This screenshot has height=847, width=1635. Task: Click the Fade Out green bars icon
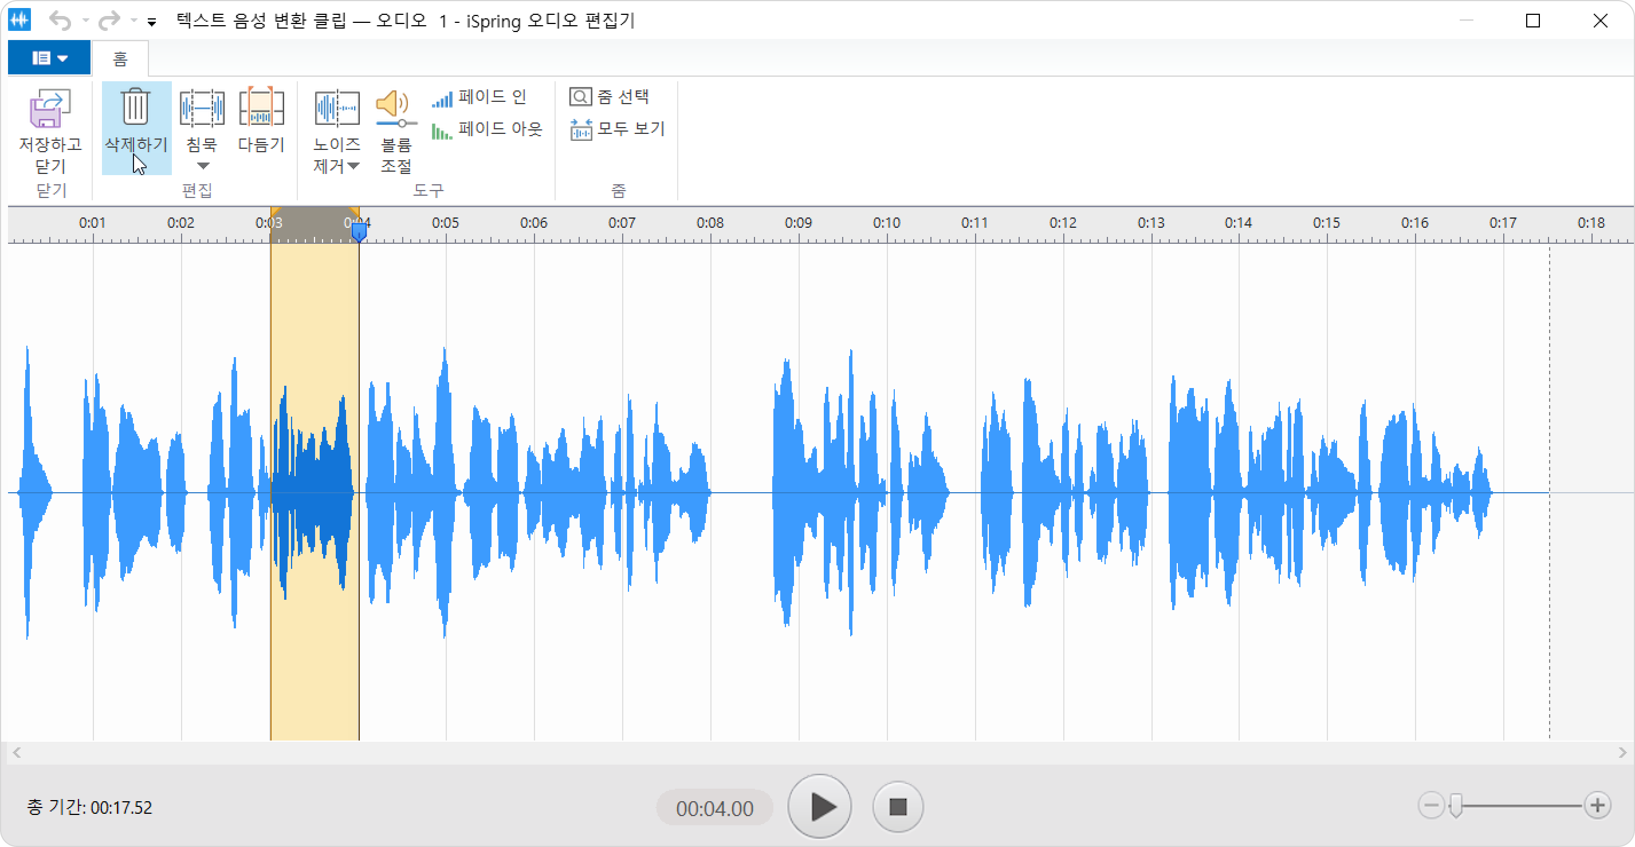click(x=442, y=131)
